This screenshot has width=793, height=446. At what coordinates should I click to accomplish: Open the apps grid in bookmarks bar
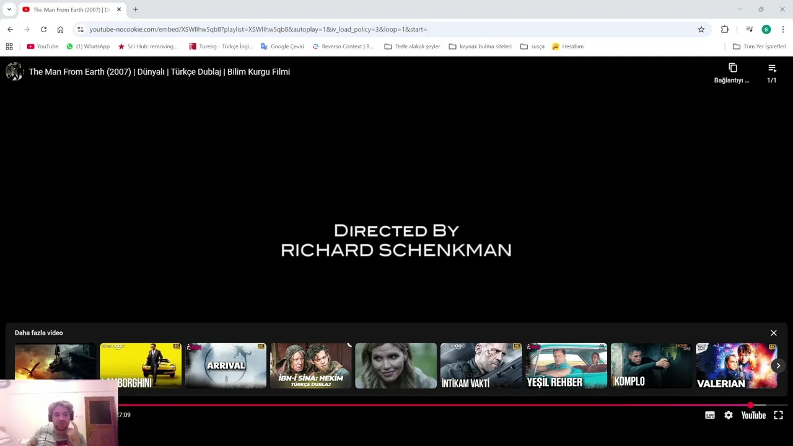pyautogui.click(x=9, y=46)
